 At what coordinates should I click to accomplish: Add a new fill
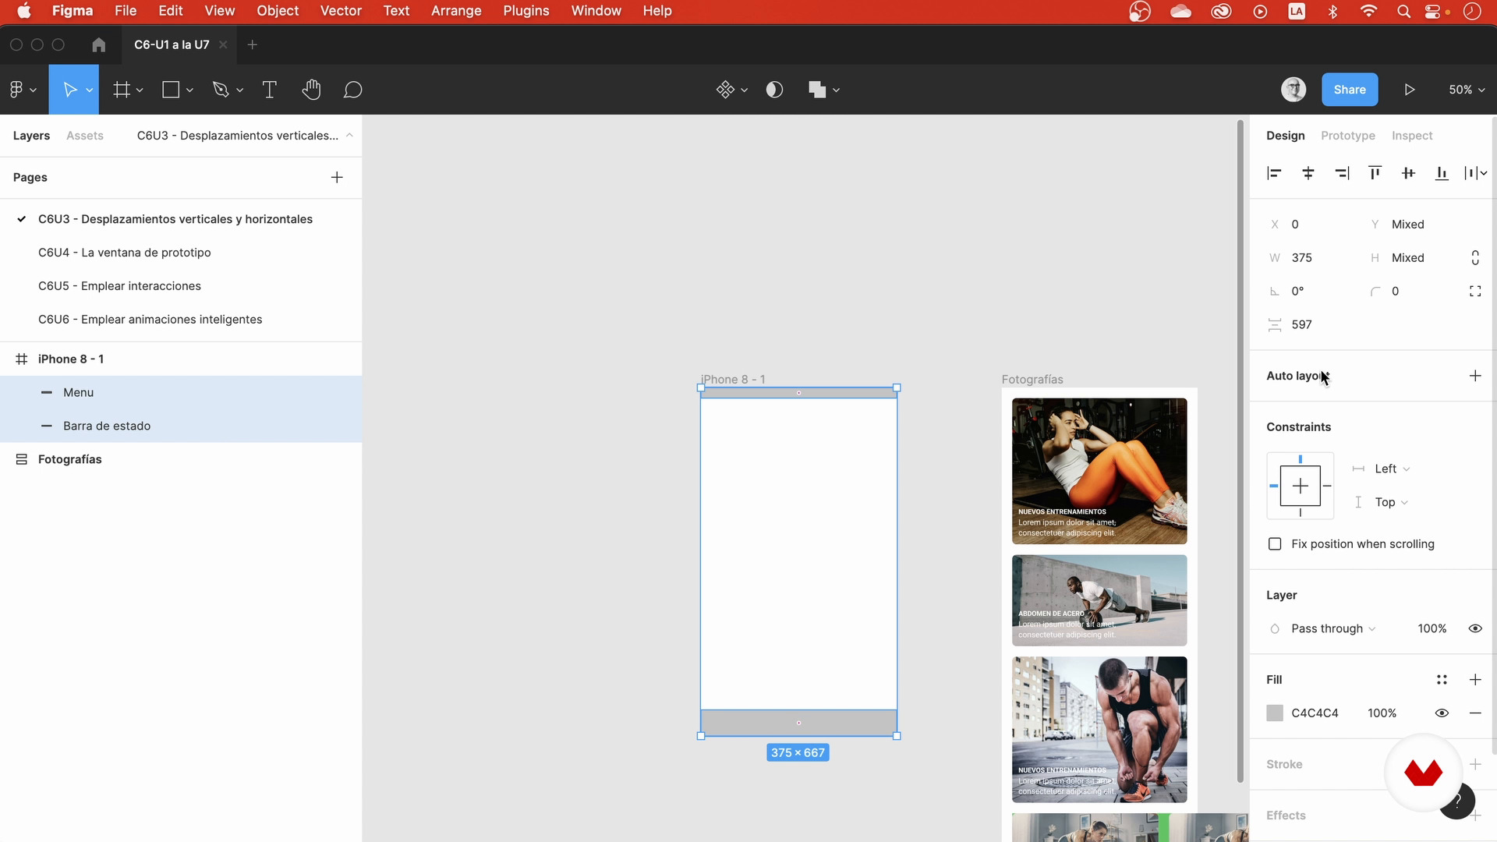(x=1475, y=680)
